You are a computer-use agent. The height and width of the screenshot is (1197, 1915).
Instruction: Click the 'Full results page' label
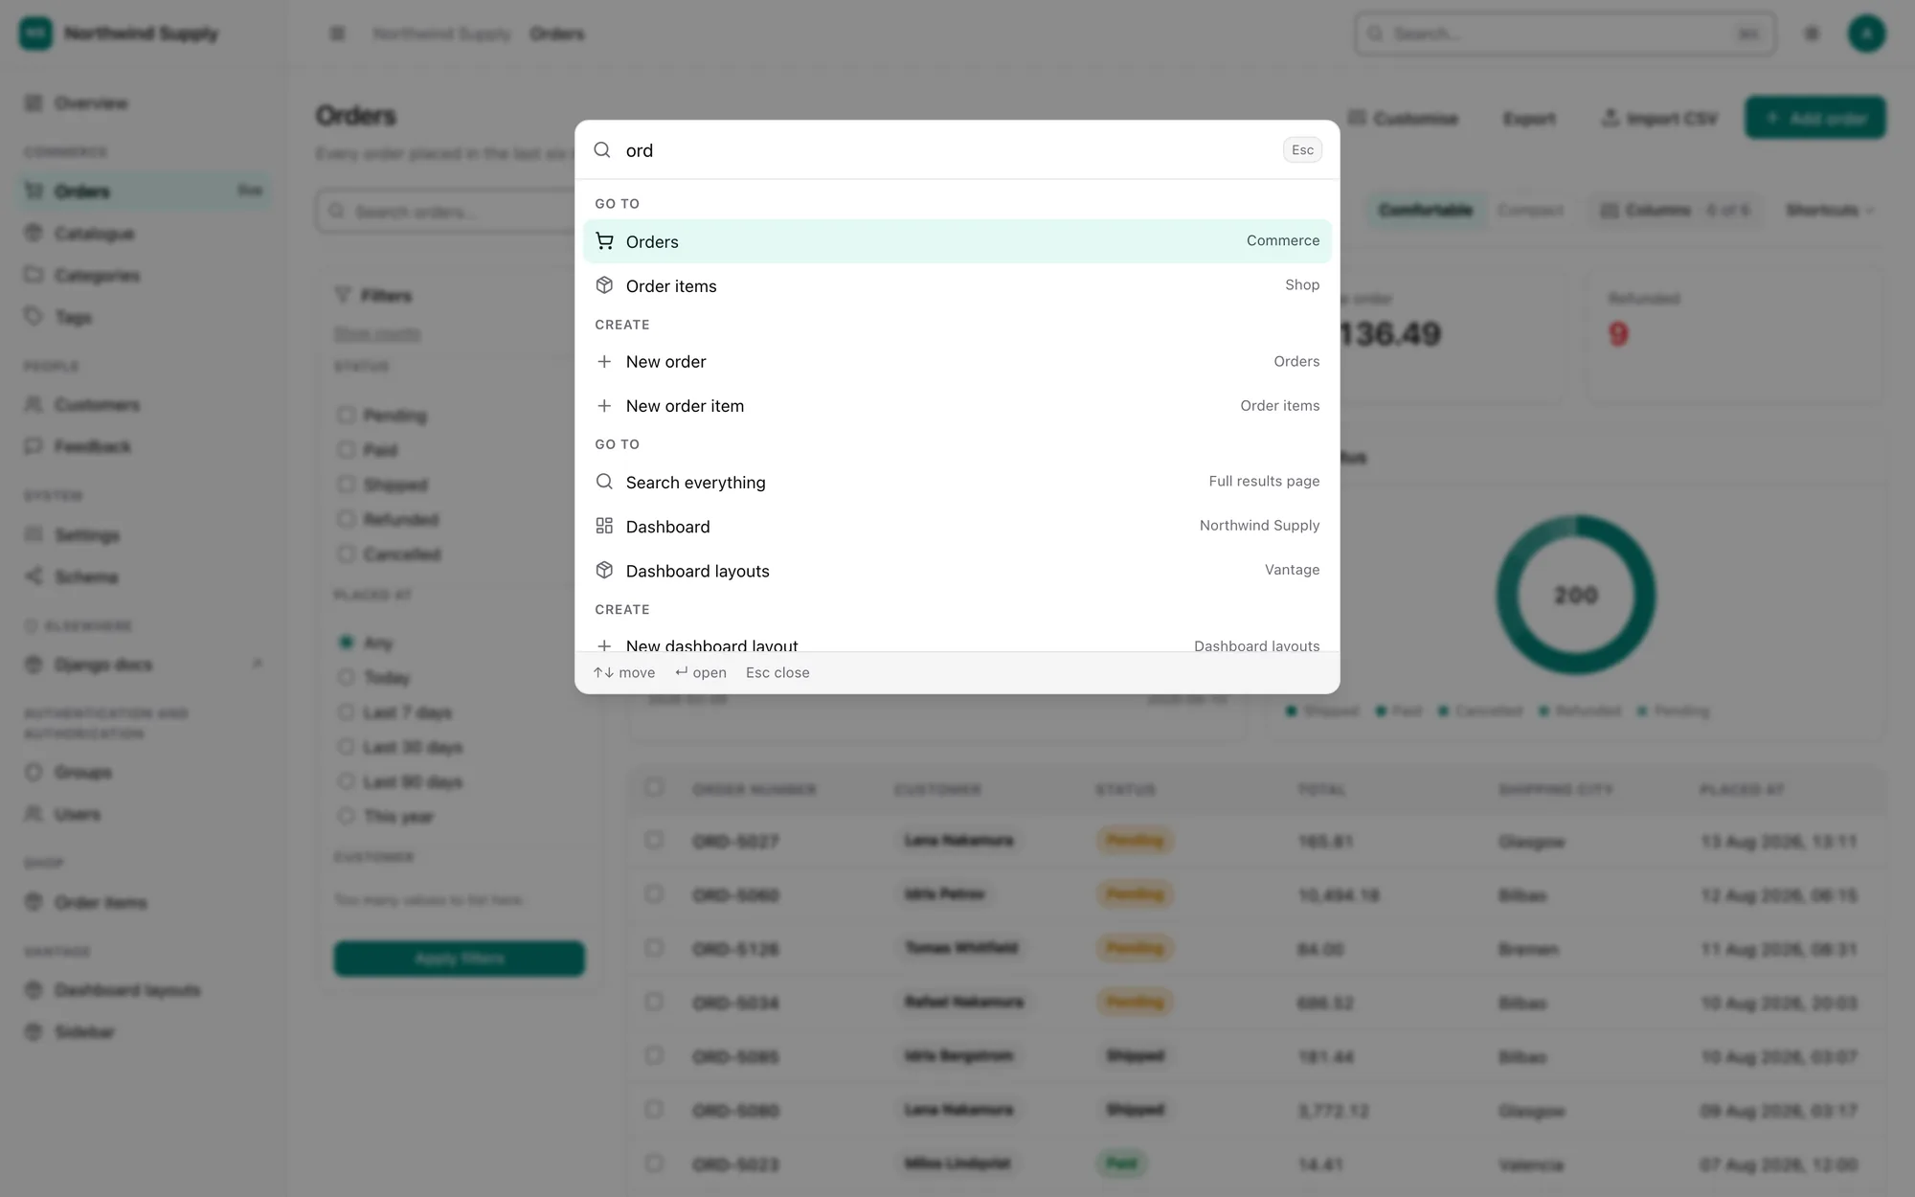click(1264, 481)
